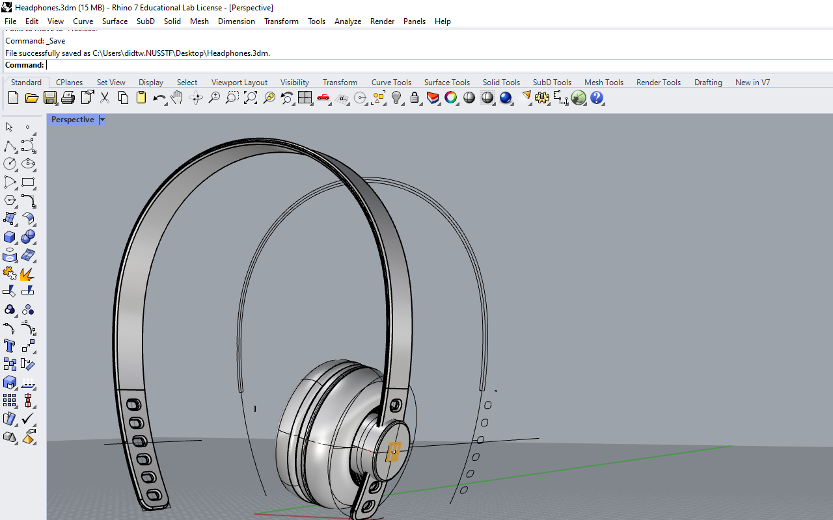Image resolution: width=833 pixels, height=520 pixels.
Task: Switch to the Mesh Tools tab
Action: point(604,83)
